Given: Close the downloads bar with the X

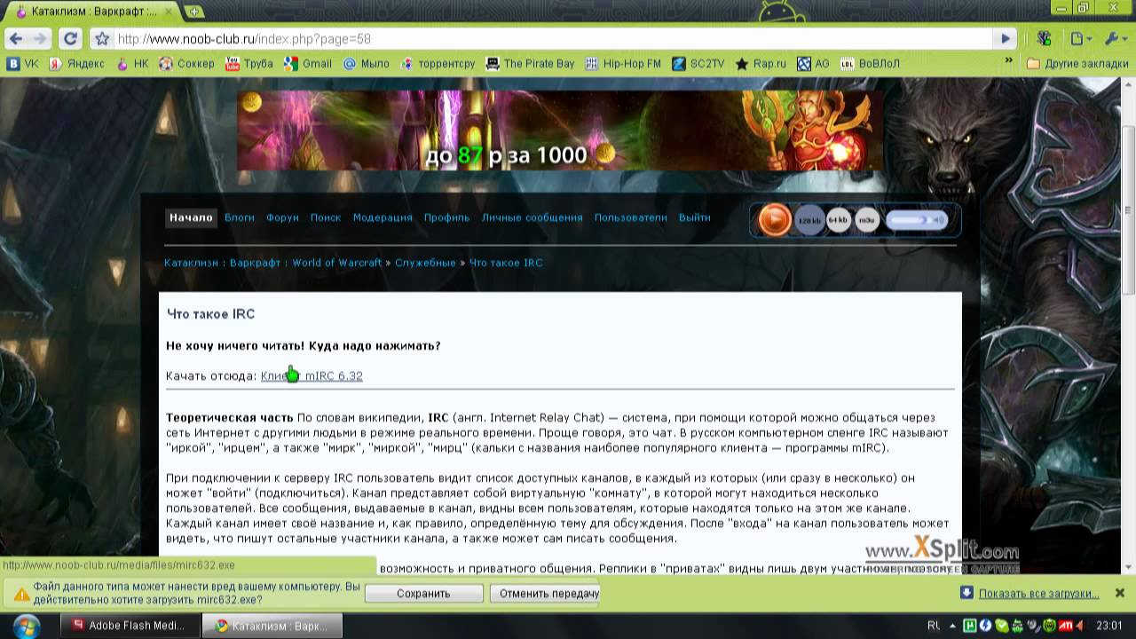Looking at the screenshot, I should click(1119, 593).
